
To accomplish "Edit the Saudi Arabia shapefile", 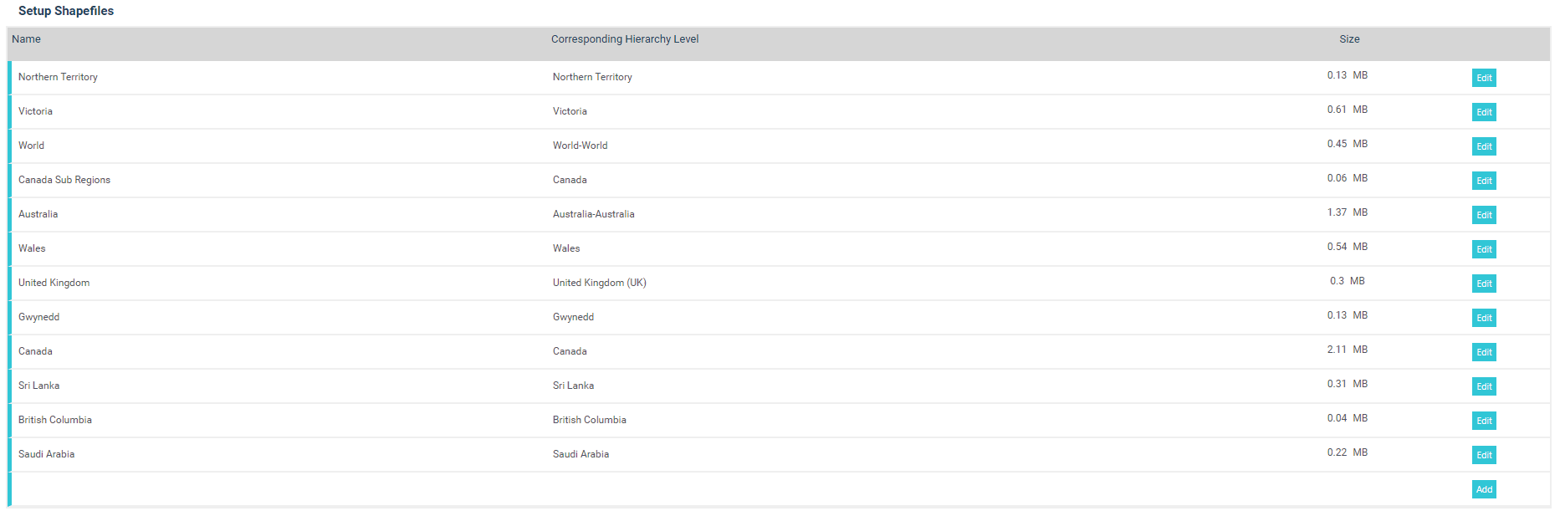I will pos(1484,455).
